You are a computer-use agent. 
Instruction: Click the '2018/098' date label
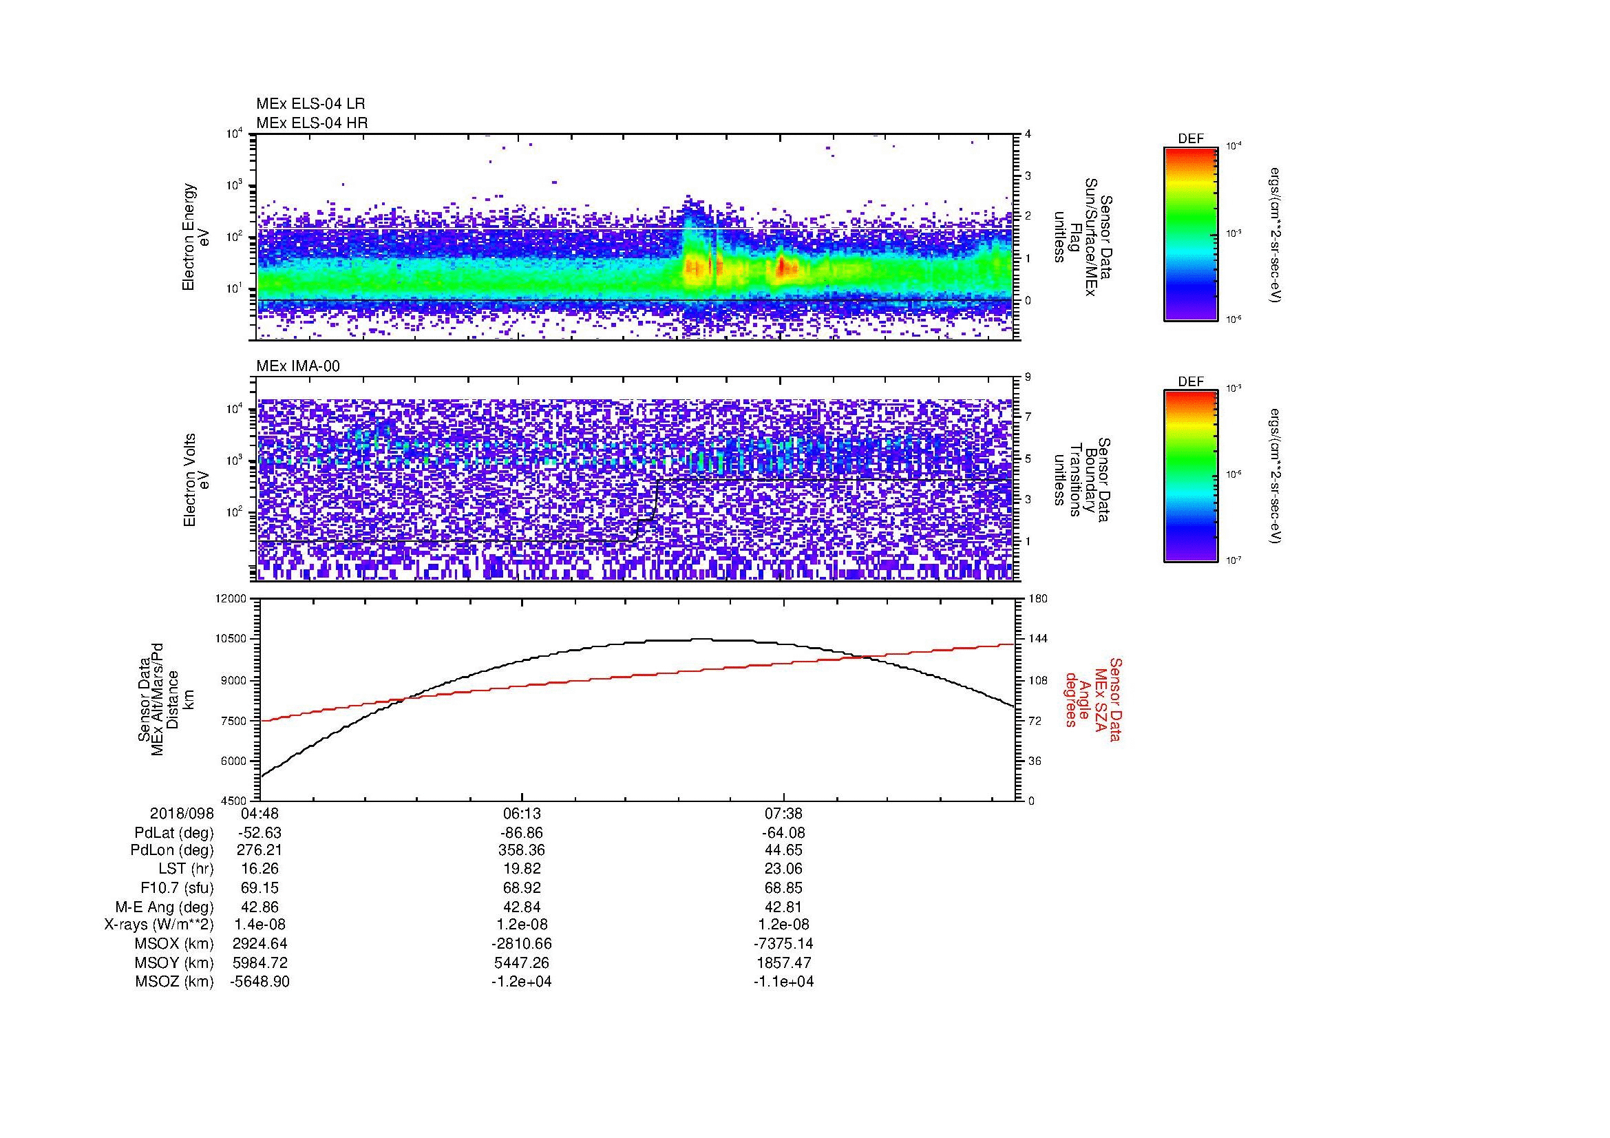tap(182, 814)
